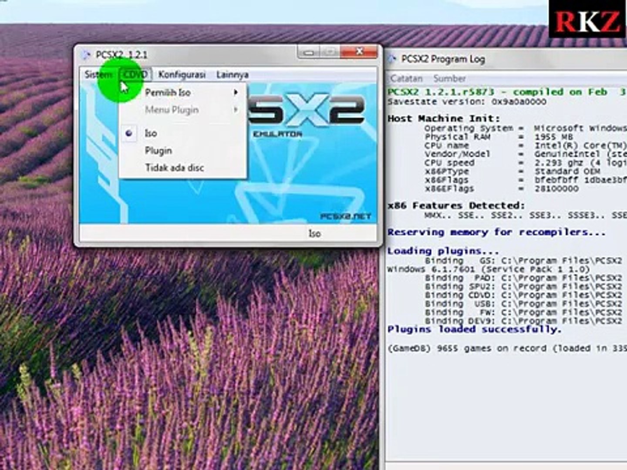Close the open CDVD menu

(135, 74)
